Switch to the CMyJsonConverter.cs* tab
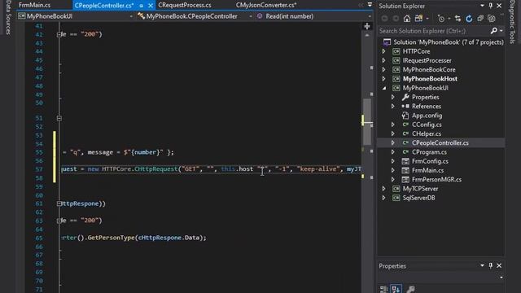521x293 pixels. pos(266,6)
